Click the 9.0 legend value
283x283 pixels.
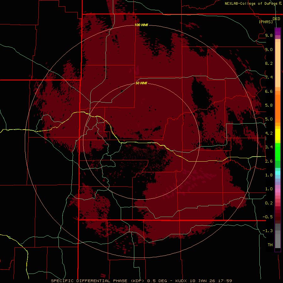269,49
